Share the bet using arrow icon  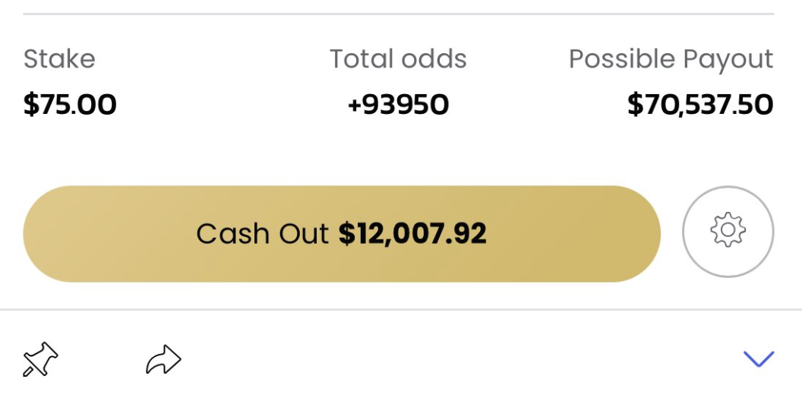pyautogui.click(x=164, y=359)
